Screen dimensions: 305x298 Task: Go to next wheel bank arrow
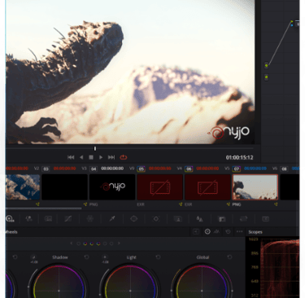tap(119, 243)
